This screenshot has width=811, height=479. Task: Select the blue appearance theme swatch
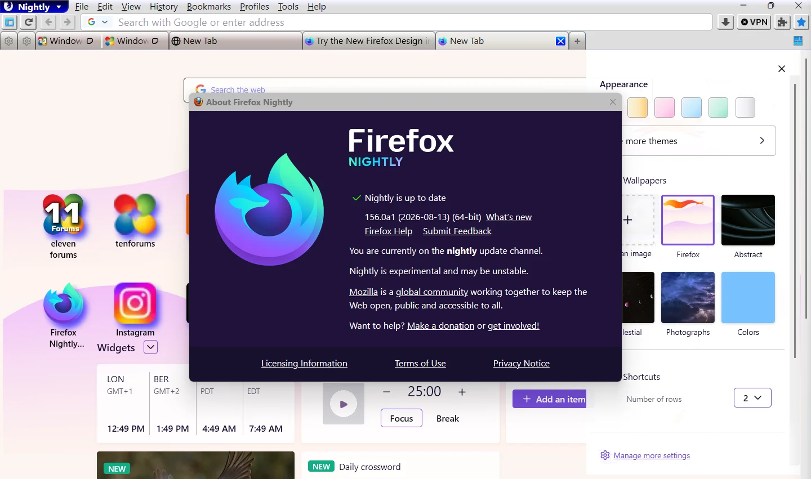point(692,108)
